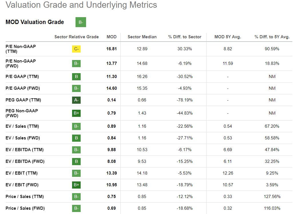This screenshot has width=294, height=214.
Task: Select the P/E GAAP (FWD) row label
Action: 23,88
